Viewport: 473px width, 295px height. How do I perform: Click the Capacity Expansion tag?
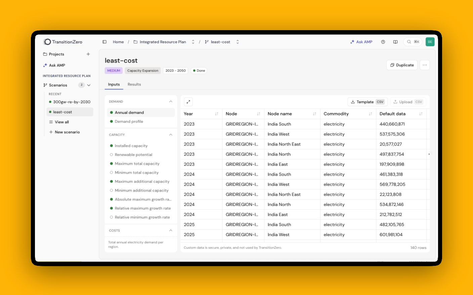coord(143,71)
